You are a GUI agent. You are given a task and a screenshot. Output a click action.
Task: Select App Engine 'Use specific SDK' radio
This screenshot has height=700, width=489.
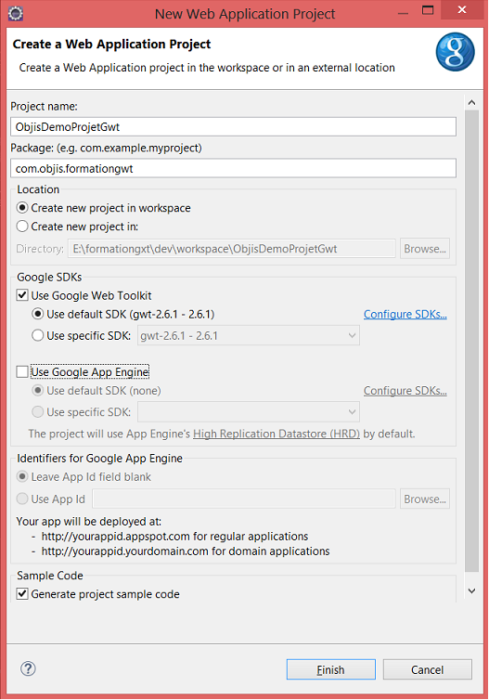tap(38, 411)
